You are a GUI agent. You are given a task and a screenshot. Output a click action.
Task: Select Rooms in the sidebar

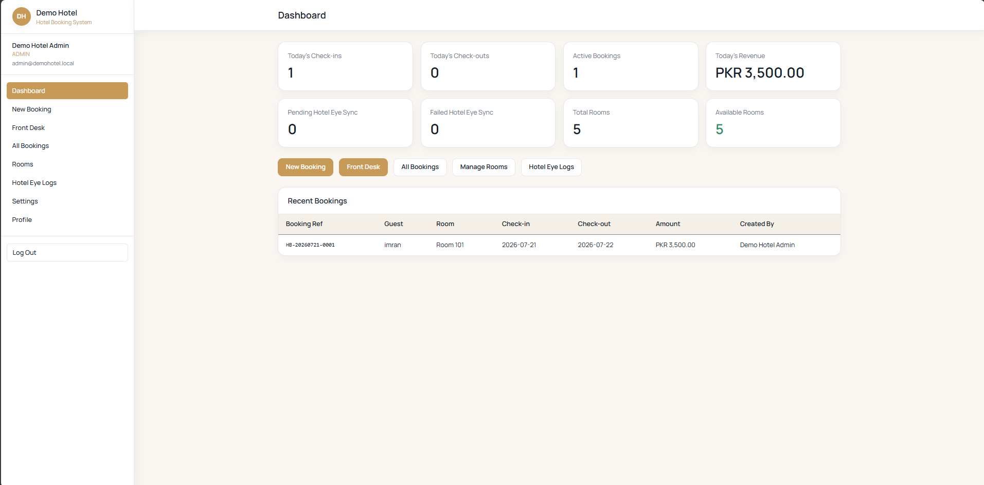tap(67, 164)
